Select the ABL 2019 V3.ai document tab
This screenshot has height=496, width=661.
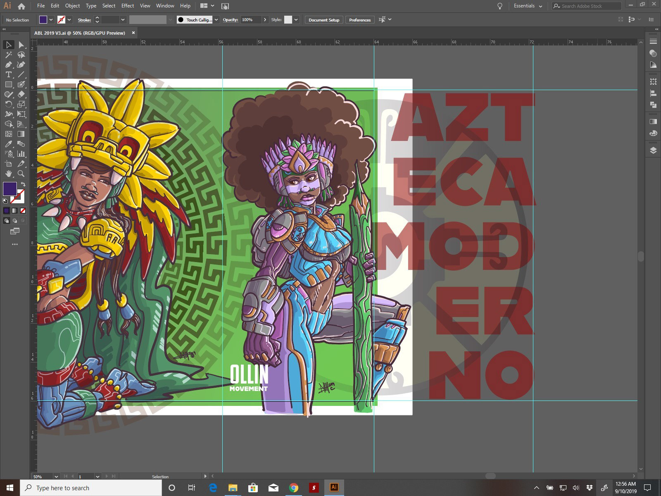[x=80, y=33]
